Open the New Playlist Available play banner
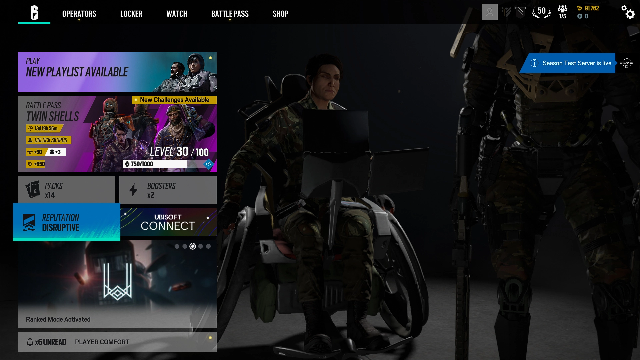The height and width of the screenshot is (360, 640). [x=117, y=72]
